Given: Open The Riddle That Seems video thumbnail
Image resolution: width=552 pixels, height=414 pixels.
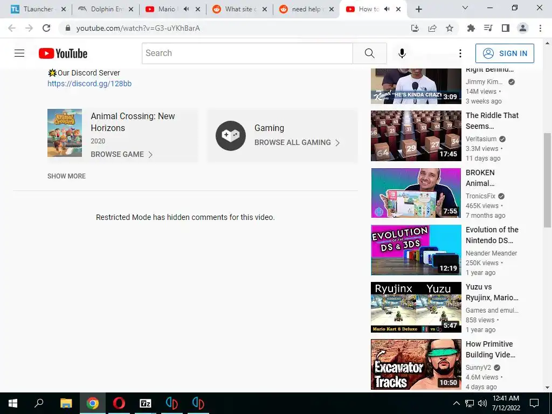Looking at the screenshot, I should coord(416,136).
